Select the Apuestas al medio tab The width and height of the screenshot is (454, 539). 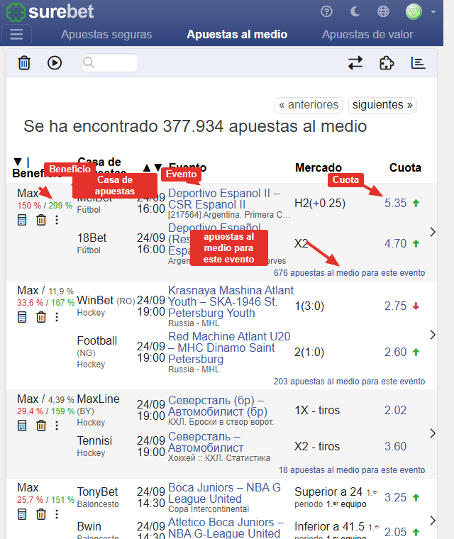(237, 34)
